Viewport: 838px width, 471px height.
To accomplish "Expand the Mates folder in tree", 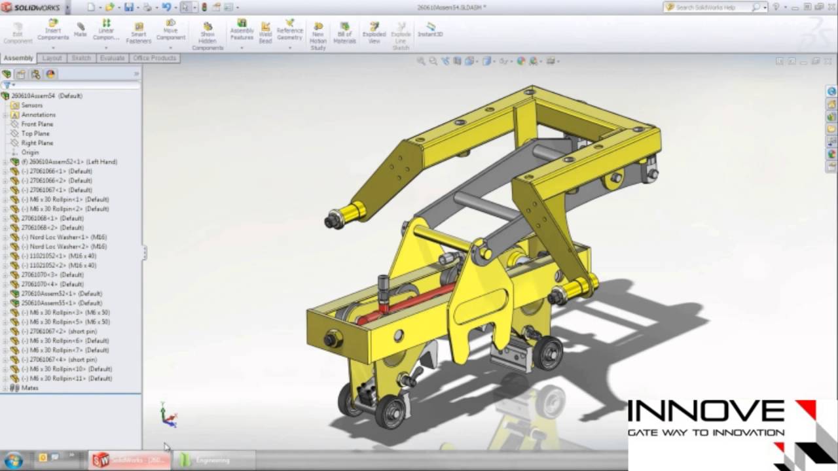I will click(x=5, y=388).
